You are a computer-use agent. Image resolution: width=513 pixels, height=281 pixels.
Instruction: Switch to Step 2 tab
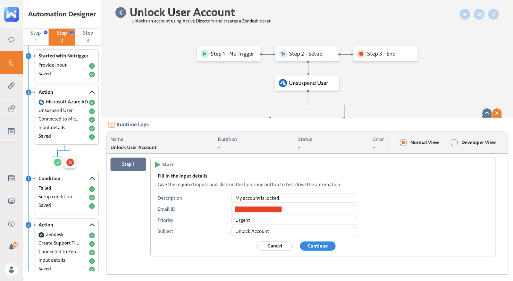click(x=62, y=37)
